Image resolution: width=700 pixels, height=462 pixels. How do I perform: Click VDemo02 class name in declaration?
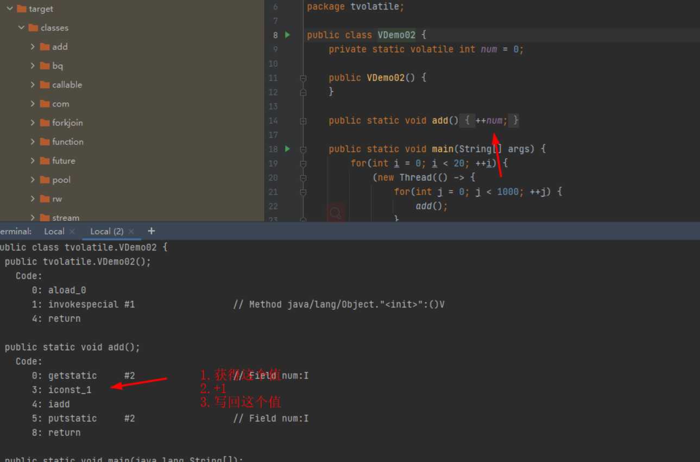point(396,35)
